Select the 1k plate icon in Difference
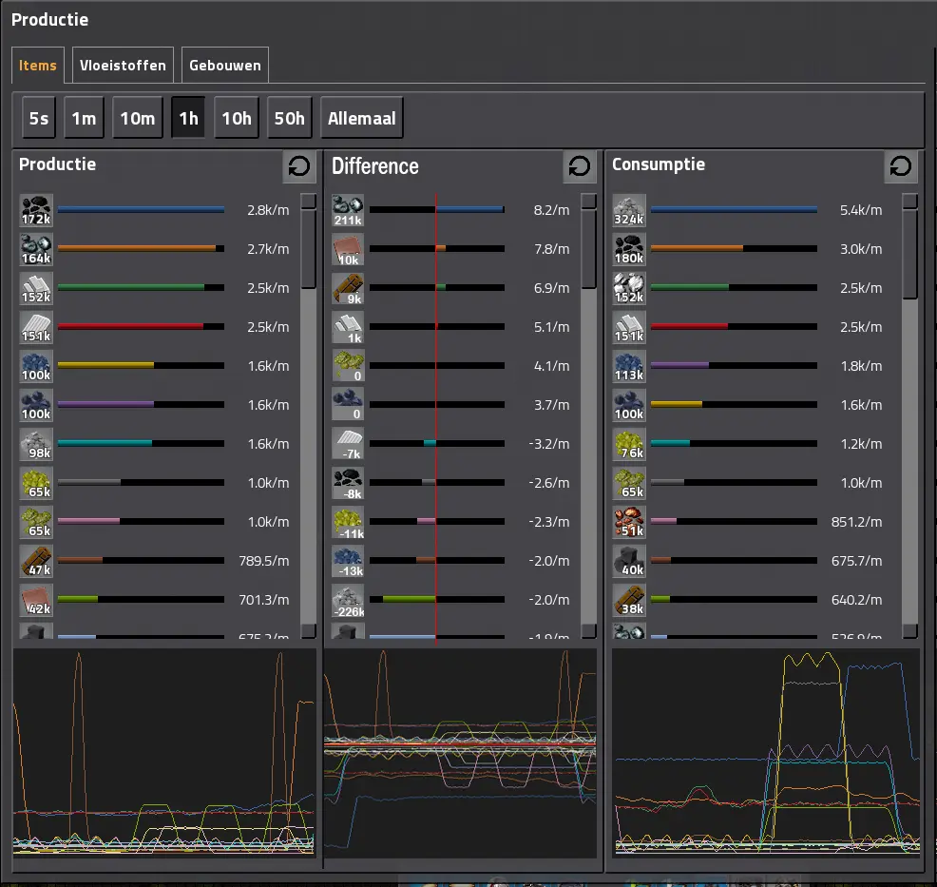Screen dimensions: 937x887 coord(348,327)
